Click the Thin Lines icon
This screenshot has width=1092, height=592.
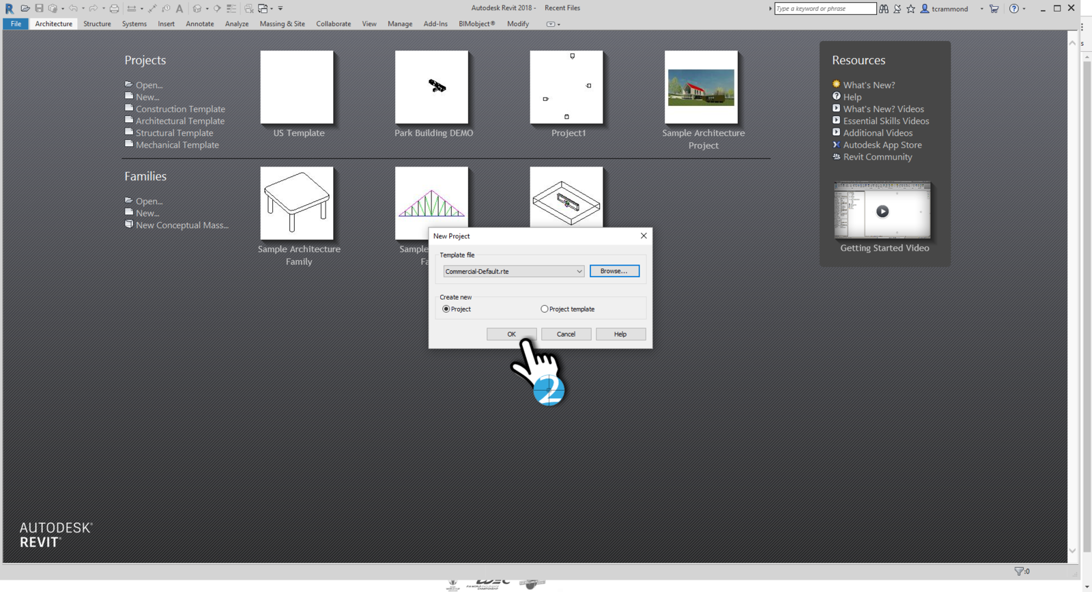point(231,8)
